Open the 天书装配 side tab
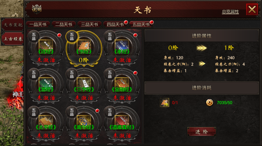262x146 pixels. 13,25
